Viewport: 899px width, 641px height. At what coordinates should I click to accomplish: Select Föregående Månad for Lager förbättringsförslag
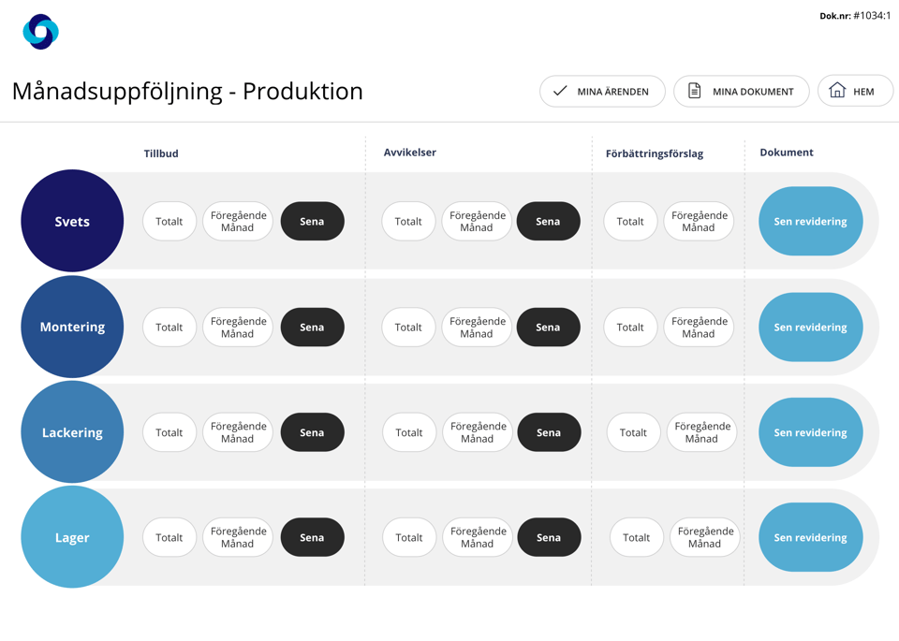click(x=704, y=537)
